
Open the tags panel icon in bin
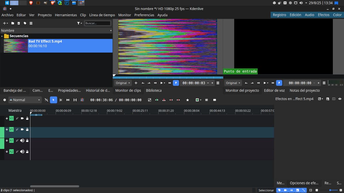pyautogui.click(x=25, y=23)
